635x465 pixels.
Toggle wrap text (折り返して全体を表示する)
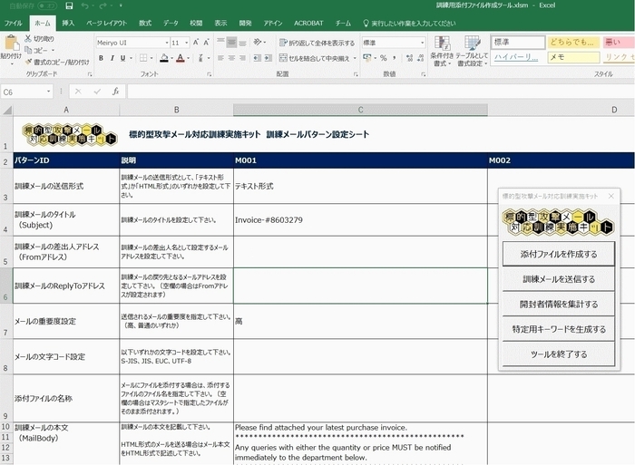(316, 43)
